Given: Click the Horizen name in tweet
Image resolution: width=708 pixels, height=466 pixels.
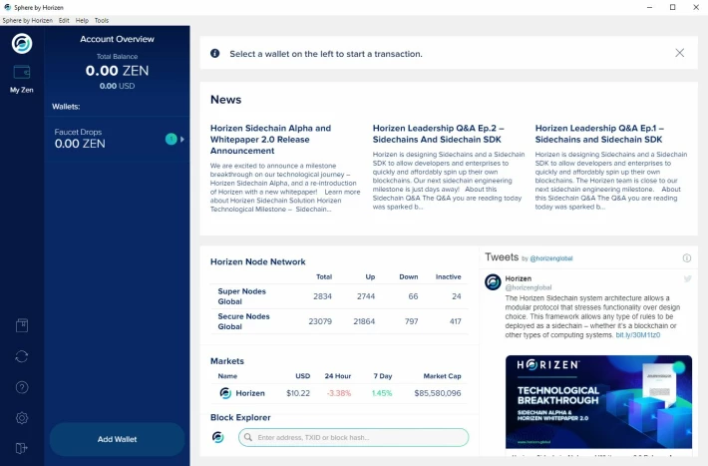Looking at the screenshot, I should tap(518, 278).
